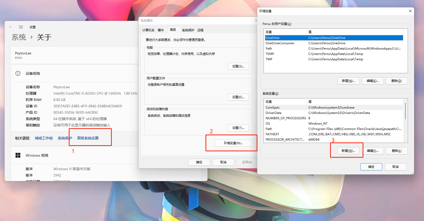424x221 pixels.
Task: Click 新建(N)... for user variables
Action: pos(349,81)
